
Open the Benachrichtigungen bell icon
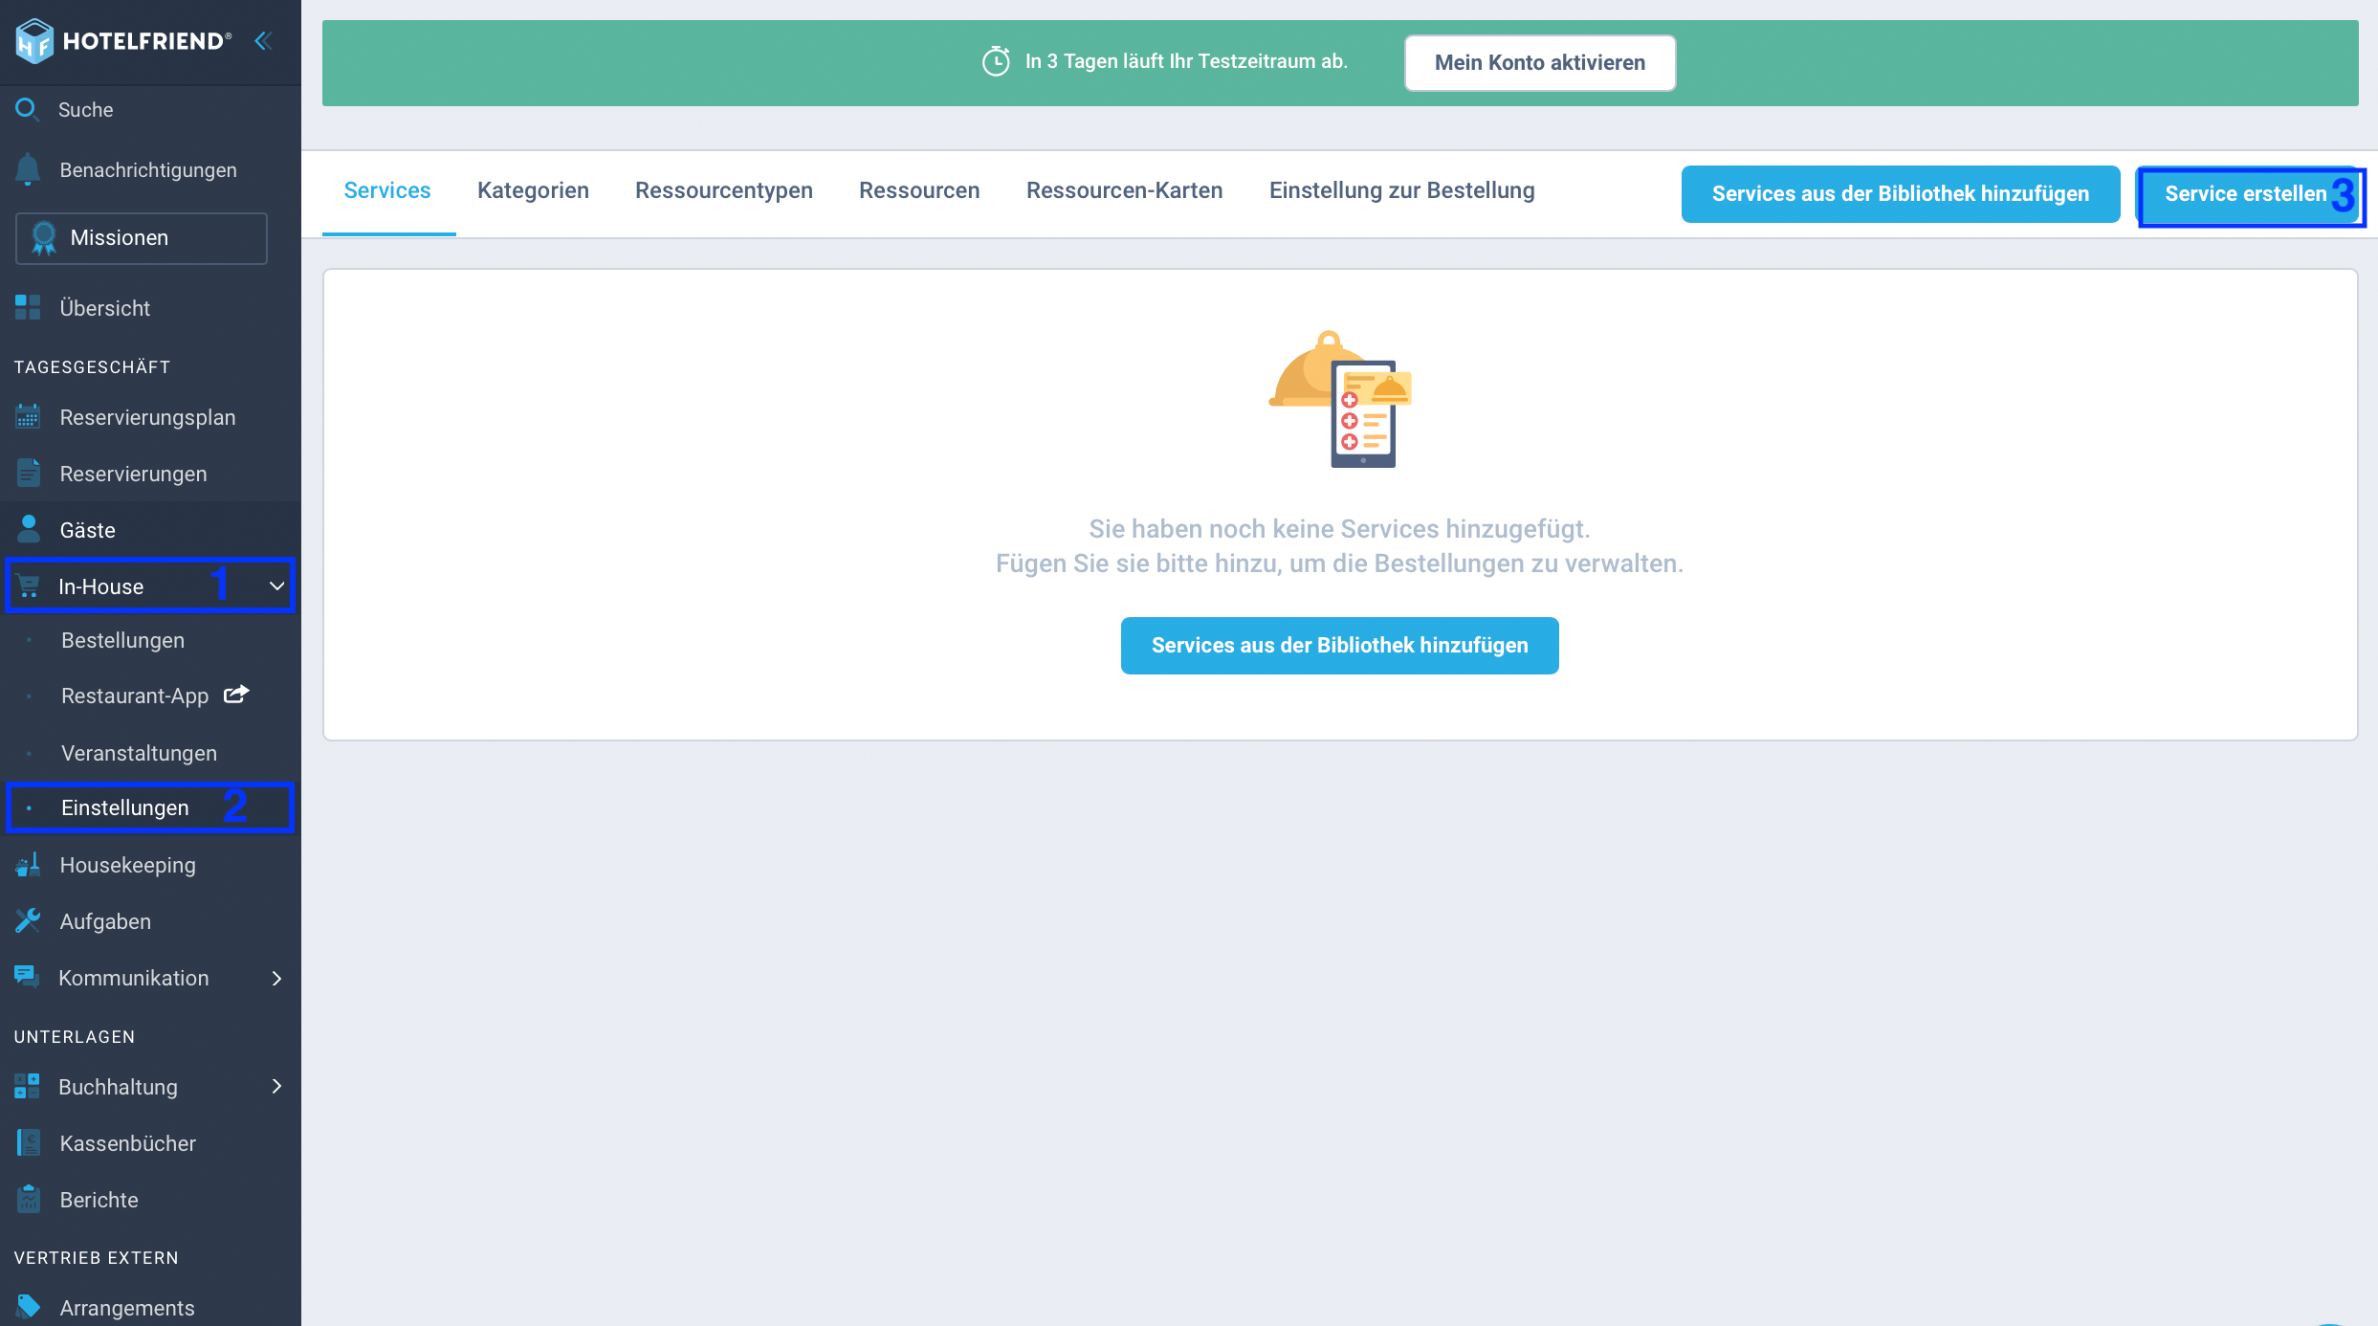[x=28, y=169]
